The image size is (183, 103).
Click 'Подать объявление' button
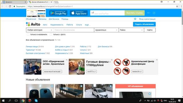tap(144, 24)
